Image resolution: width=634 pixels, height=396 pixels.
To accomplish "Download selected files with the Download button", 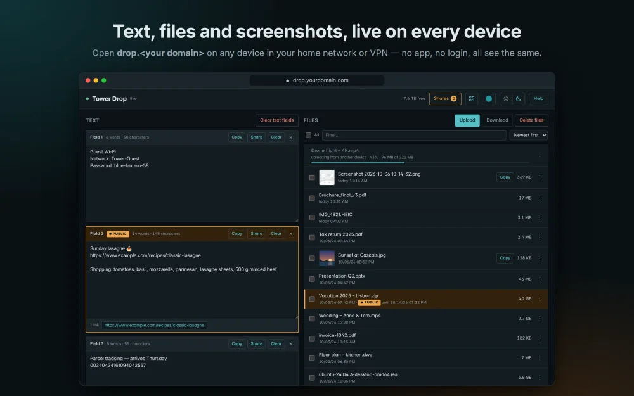I will pos(497,120).
